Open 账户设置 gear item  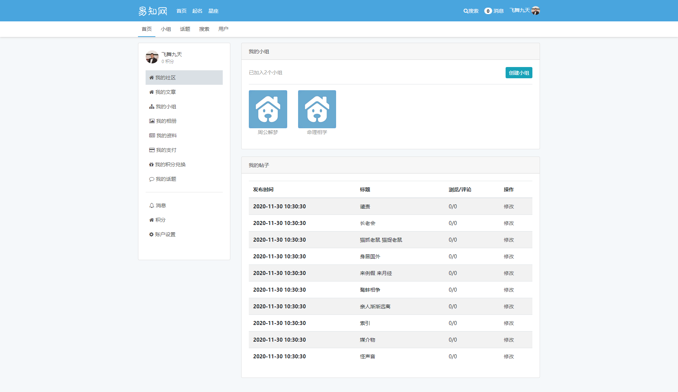pyautogui.click(x=162, y=234)
